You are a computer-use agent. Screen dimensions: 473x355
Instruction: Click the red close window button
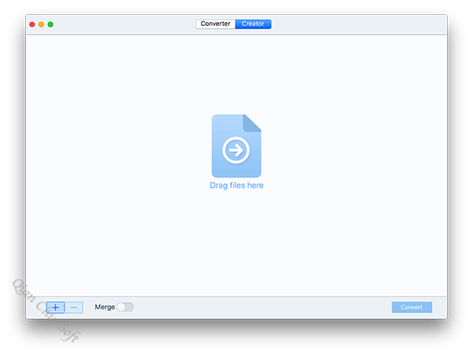point(32,24)
